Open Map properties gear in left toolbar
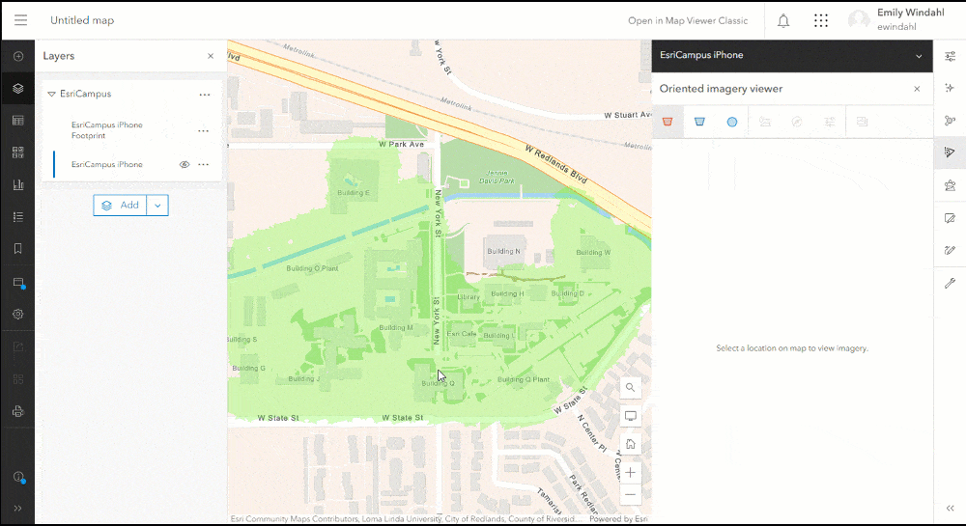 tap(17, 314)
